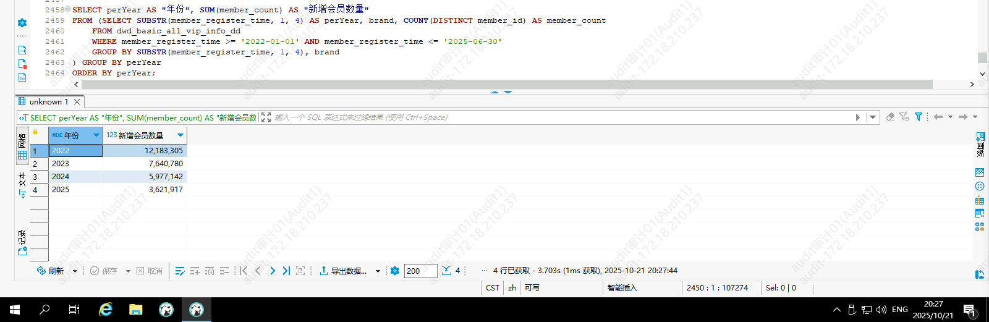
Task: Open Internet Explorer from the taskbar
Action: coord(106,310)
